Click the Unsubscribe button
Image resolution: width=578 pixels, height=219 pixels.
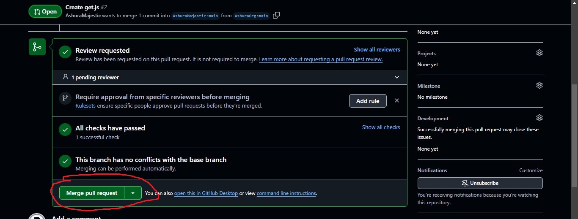pos(480,183)
